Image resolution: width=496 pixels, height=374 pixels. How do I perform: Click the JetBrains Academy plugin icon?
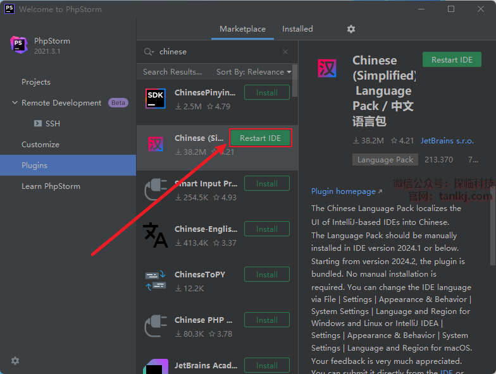pyautogui.click(x=156, y=367)
